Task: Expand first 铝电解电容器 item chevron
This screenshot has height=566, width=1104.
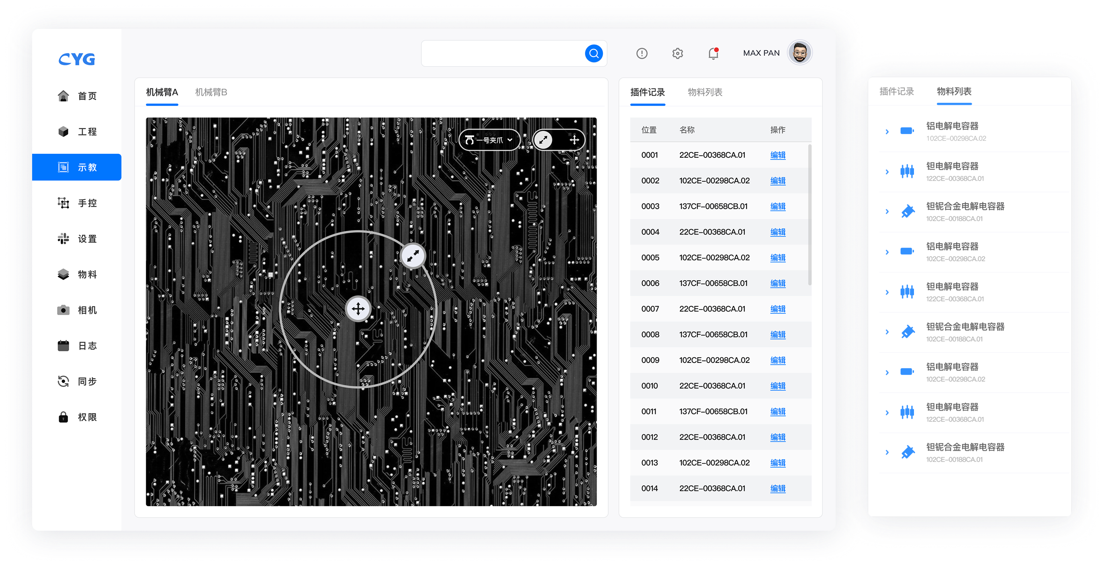Action: (887, 132)
